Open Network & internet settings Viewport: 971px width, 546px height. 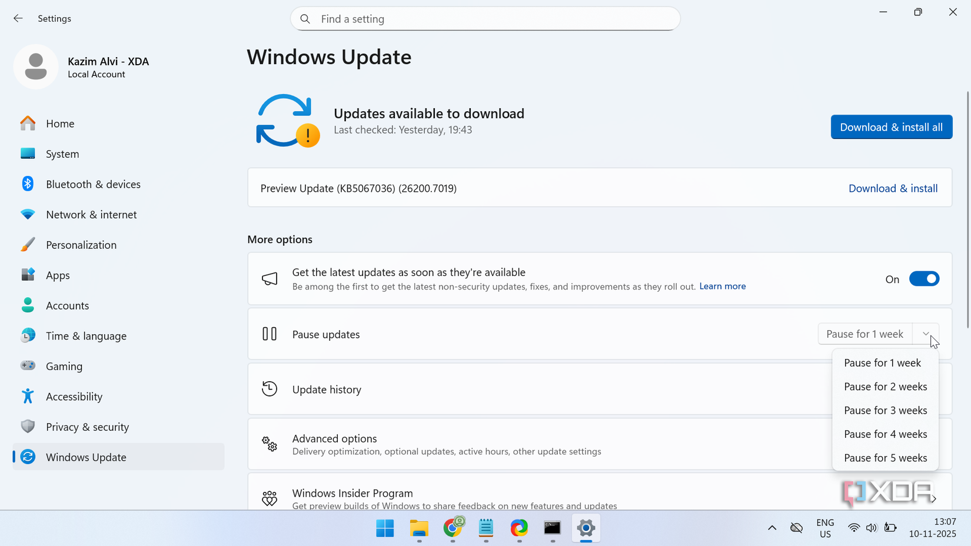click(x=91, y=214)
